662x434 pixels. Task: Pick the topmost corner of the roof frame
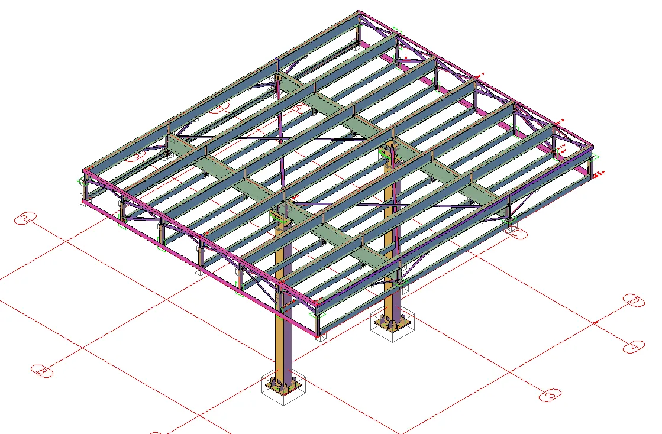(x=359, y=12)
